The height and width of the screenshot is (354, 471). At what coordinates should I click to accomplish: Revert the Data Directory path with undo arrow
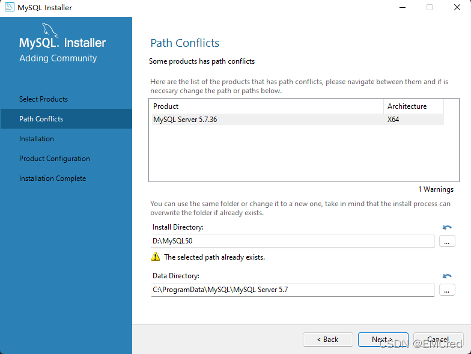pos(447,276)
